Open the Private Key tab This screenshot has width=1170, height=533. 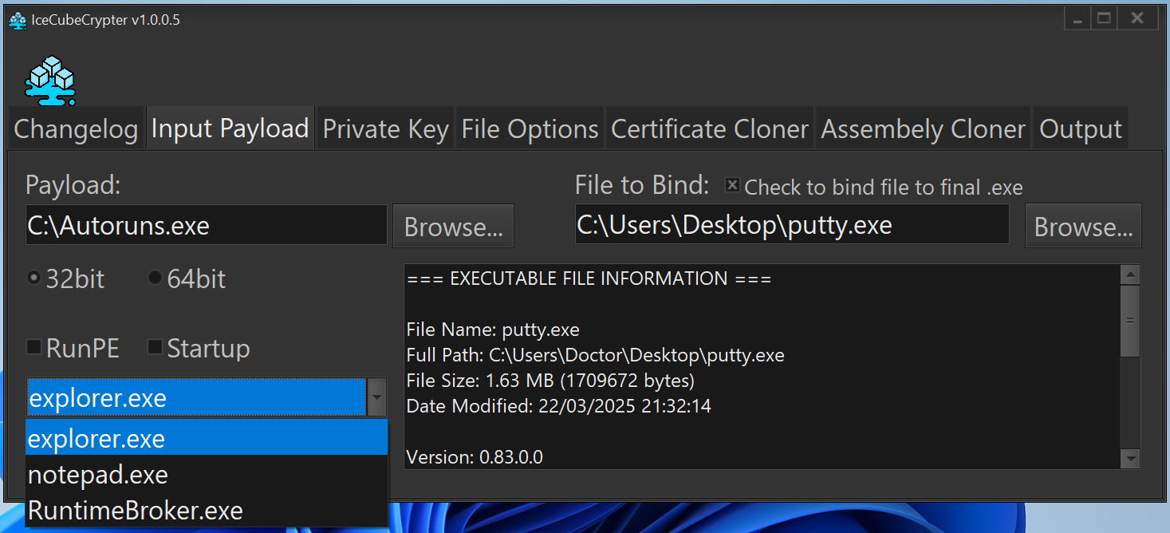pos(385,129)
